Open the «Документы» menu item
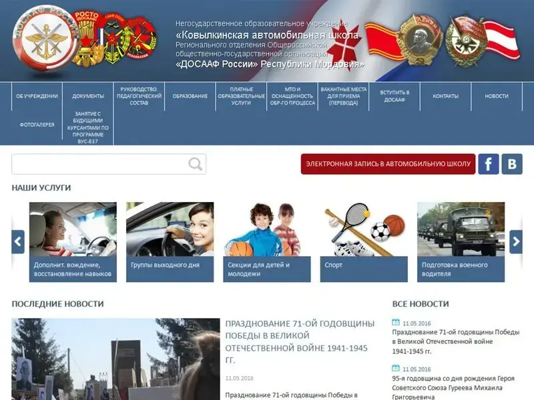This screenshot has height=400, width=534. 88,96
